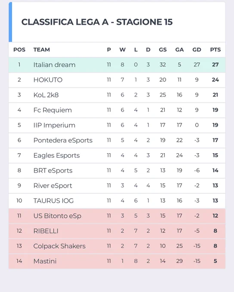Sort by GS goals scored header
The height and width of the screenshot is (292, 234).
click(x=163, y=50)
